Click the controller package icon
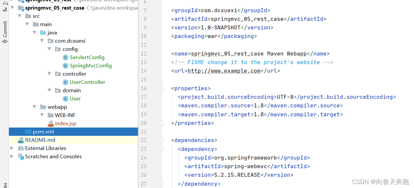Screen dimensions: 414x188 (x=58, y=74)
